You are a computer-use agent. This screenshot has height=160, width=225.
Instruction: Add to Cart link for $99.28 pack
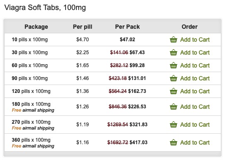(195, 65)
